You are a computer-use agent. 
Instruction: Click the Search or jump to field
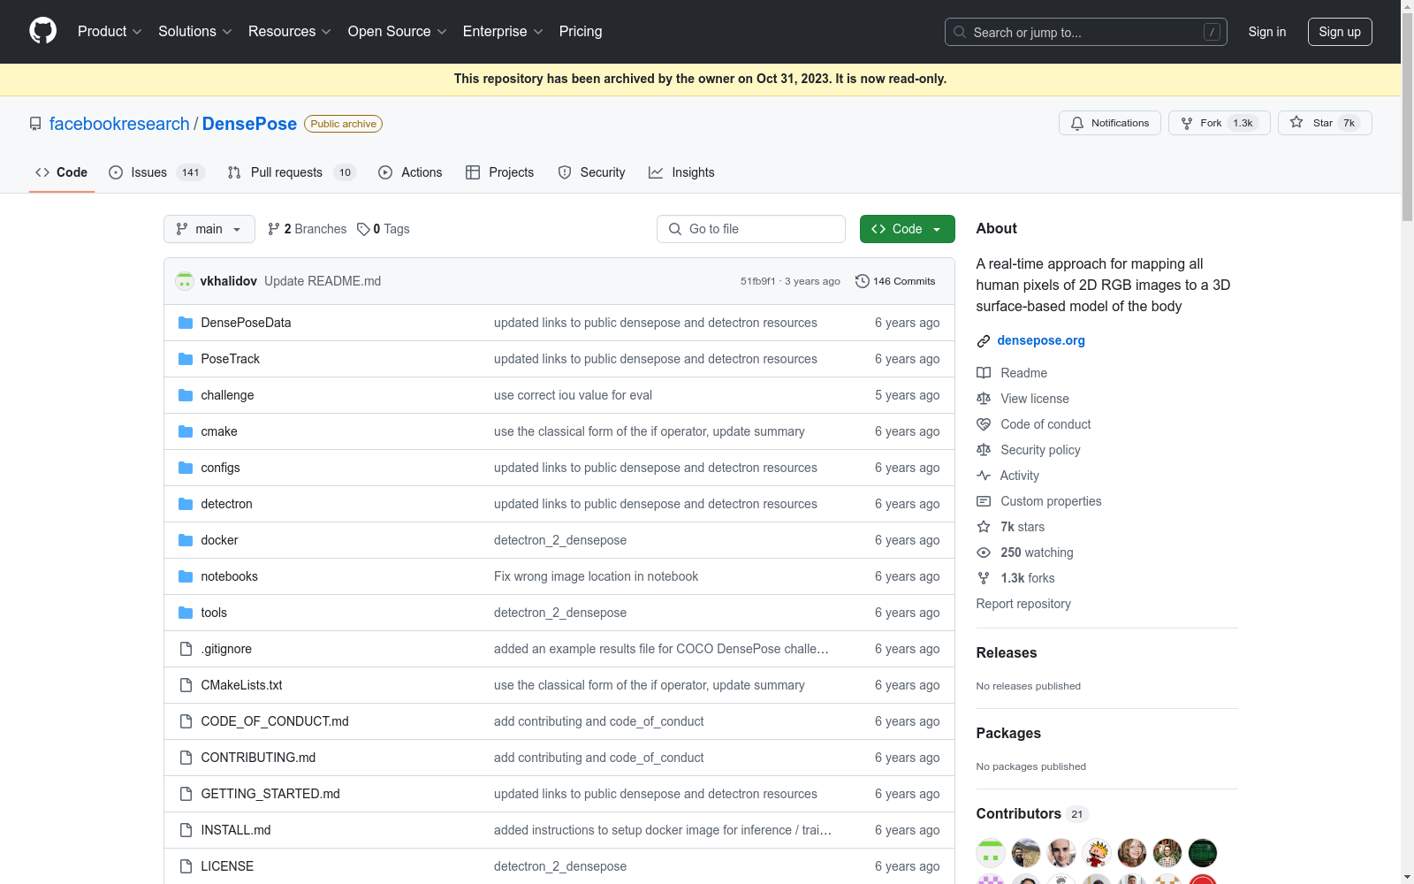coord(1086,32)
